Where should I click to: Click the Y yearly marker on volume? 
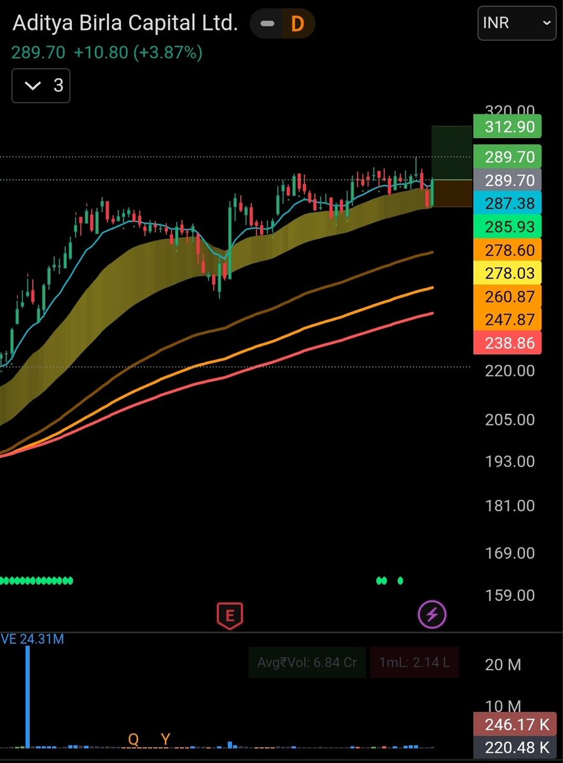click(166, 739)
